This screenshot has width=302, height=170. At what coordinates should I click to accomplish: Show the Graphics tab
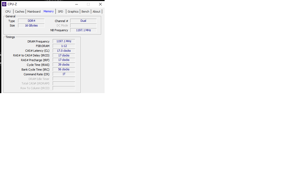tap(73, 12)
